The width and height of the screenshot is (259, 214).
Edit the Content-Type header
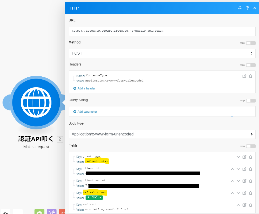244,76
